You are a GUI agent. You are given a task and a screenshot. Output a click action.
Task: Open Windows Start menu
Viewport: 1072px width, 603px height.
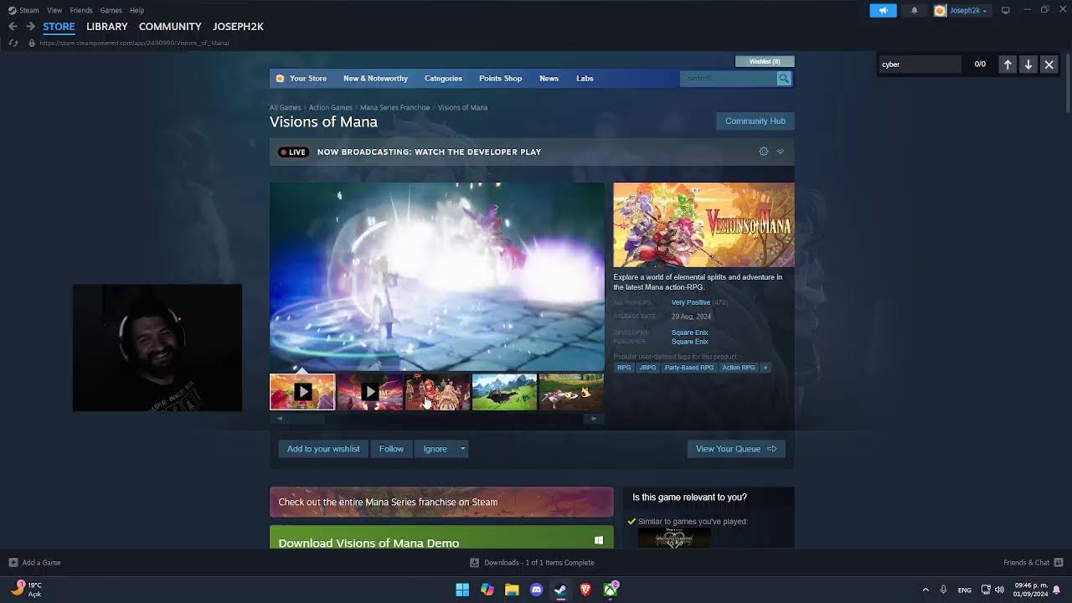(x=462, y=590)
